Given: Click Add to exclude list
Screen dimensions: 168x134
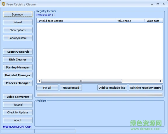Looking at the screenshot, I should (112, 87).
